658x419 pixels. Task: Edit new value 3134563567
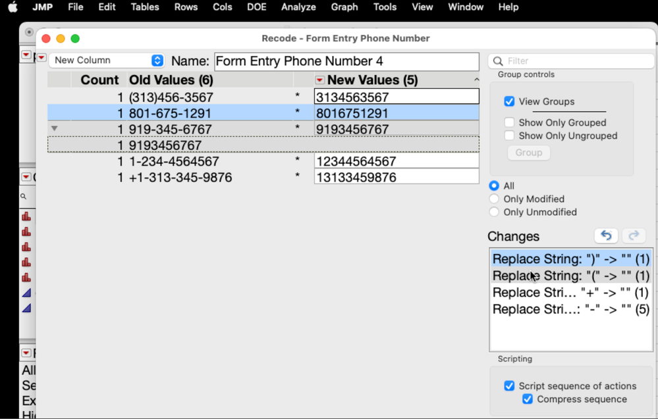397,97
